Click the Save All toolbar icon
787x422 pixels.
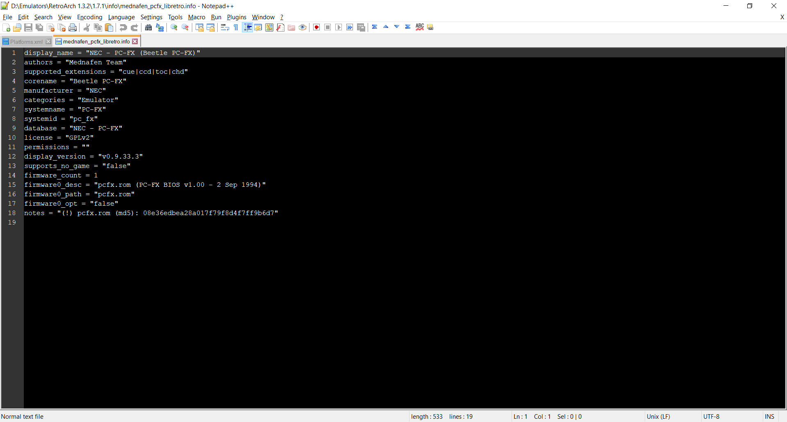tap(39, 27)
